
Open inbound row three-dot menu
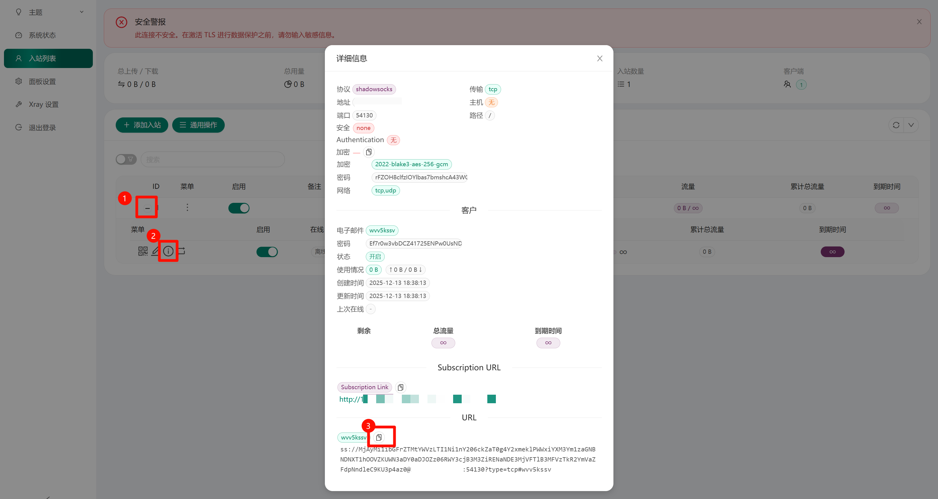[x=187, y=208]
